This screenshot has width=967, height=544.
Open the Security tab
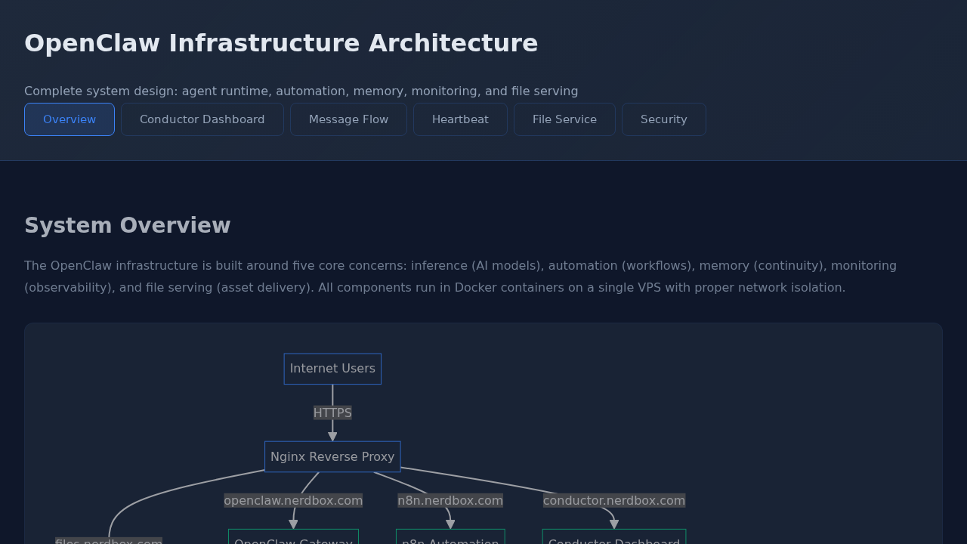663,119
